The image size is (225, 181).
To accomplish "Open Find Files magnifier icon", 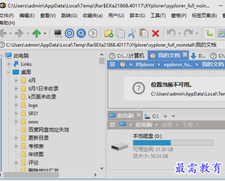I will pos(81,33).
